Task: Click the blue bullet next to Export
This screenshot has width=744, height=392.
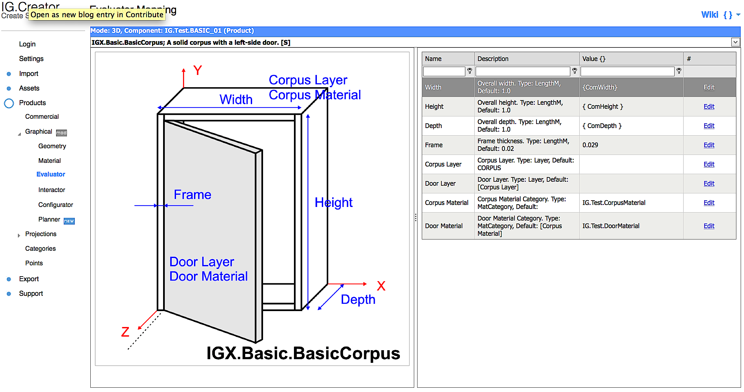Action: [9, 279]
